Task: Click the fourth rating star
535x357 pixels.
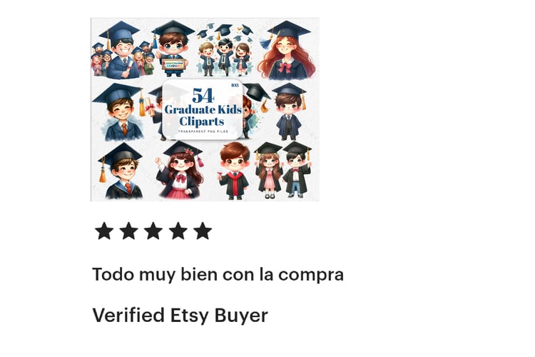Action: pyautogui.click(x=178, y=231)
